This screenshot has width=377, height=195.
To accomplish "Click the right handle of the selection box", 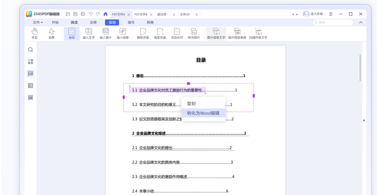I will [x=253, y=96].
